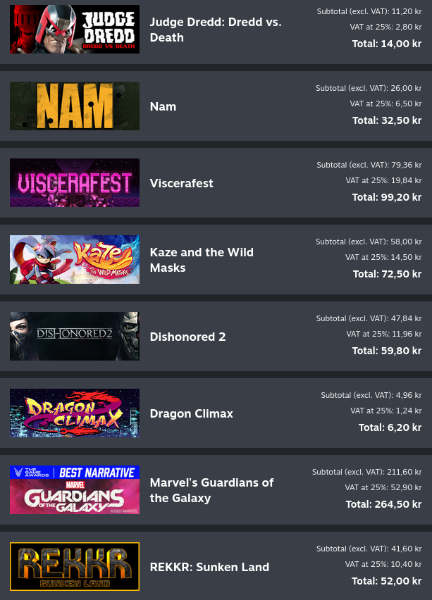Open the REKKR Sunken Land banner
The image size is (432, 600).
[75, 567]
